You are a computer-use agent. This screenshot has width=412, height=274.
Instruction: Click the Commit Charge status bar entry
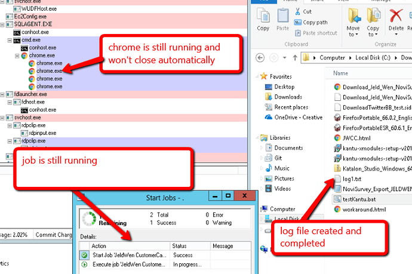point(54,235)
